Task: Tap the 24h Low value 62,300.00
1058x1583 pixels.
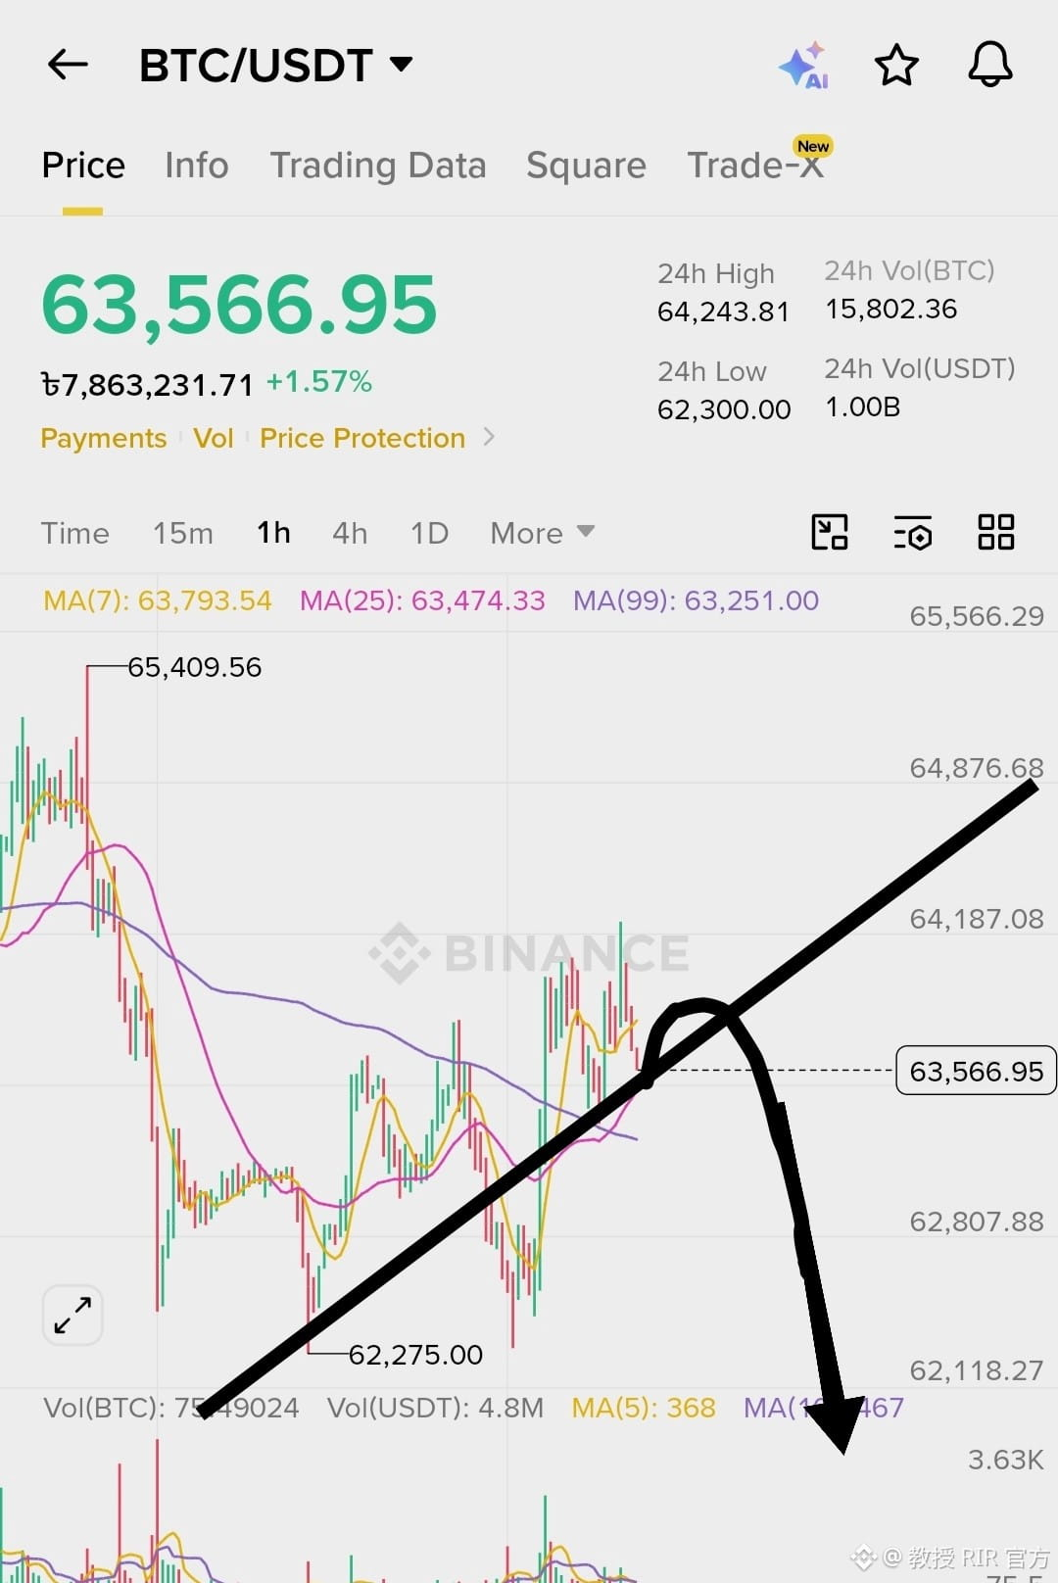Action: click(x=724, y=409)
